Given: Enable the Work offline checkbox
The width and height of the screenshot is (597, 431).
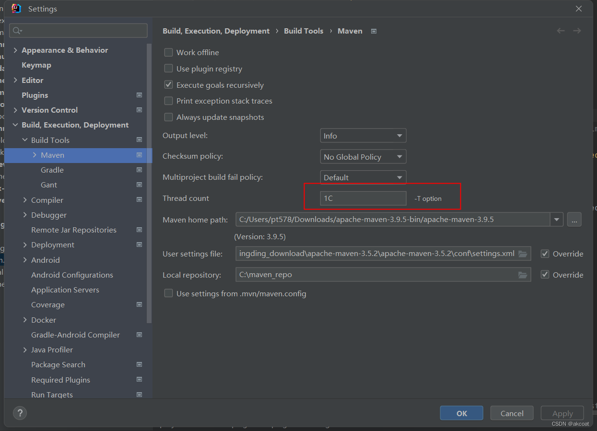Looking at the screenshot, I should tap(168, 52).
